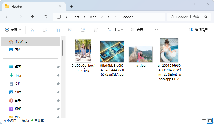Click the Delete trash can icon
This screenshot has width=214, height=124.
click(96, 30)
